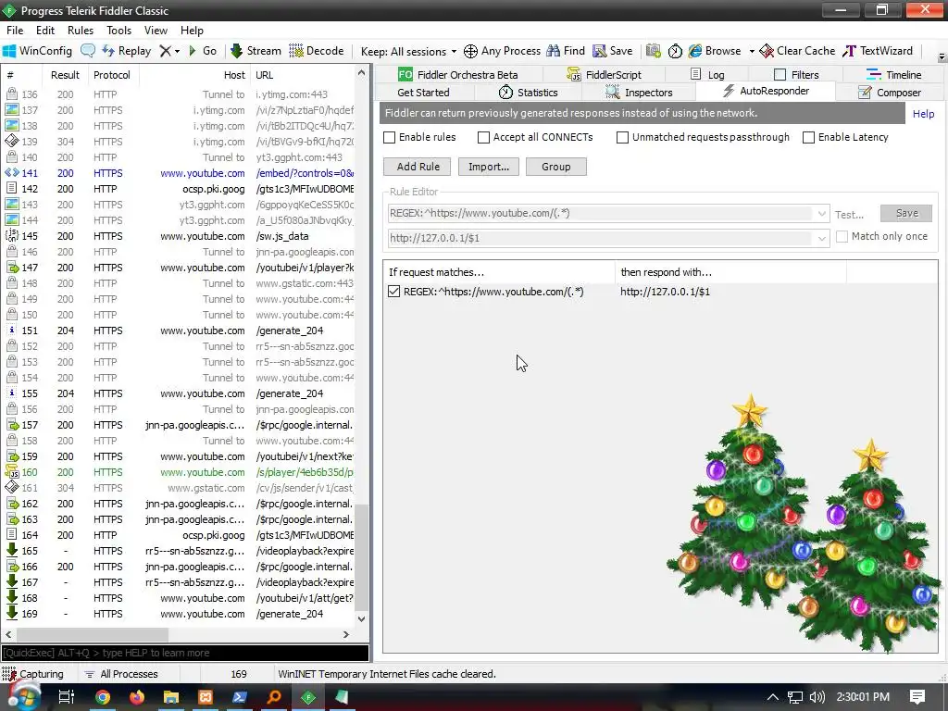Click the Import... button
Screen dimensions: 948x711
point(489,167)
